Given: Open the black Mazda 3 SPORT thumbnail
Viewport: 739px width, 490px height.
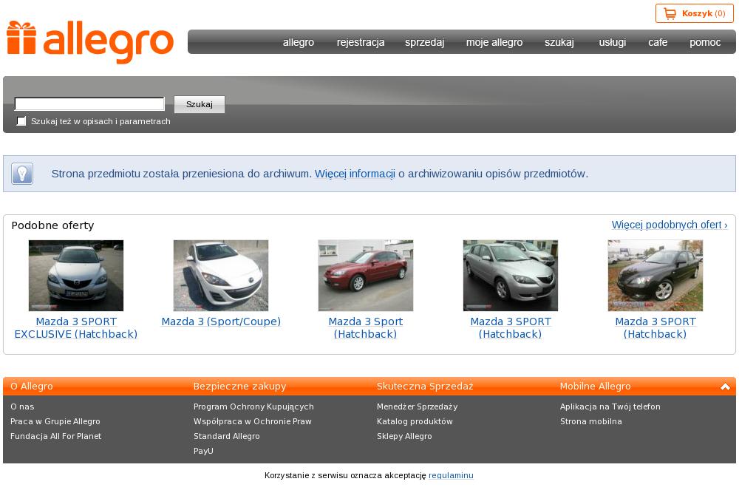Looking at the screenshot, I should 655,276.
